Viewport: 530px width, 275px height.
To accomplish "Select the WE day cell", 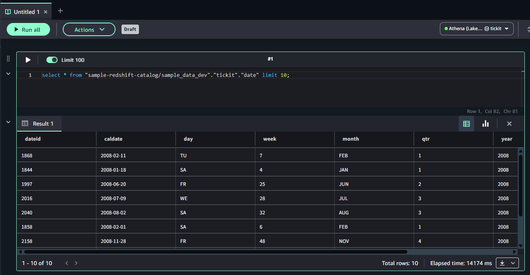I will tap(215, 199).
